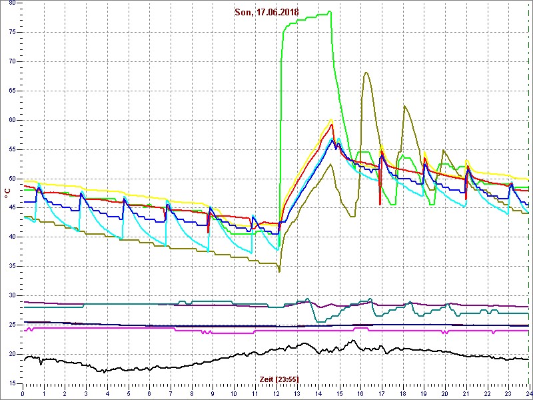Click the olive curve's minimum near 34°C
The image size is (533, 400).
coord(279,271)
